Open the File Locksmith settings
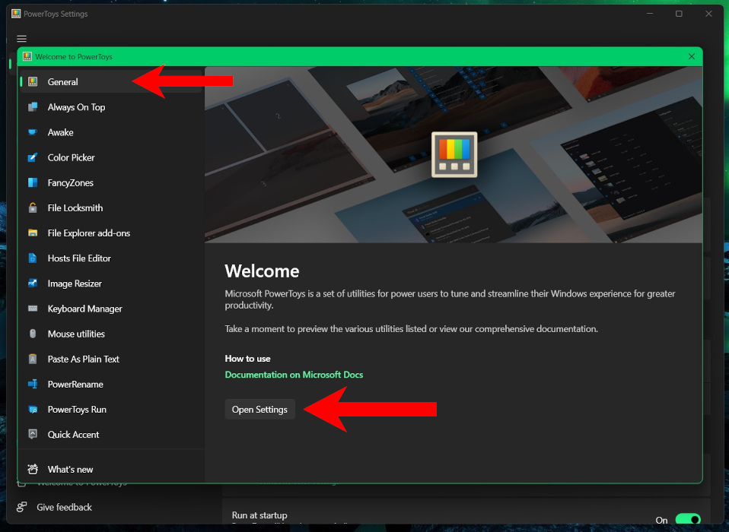729x532 pixels. 73,207
